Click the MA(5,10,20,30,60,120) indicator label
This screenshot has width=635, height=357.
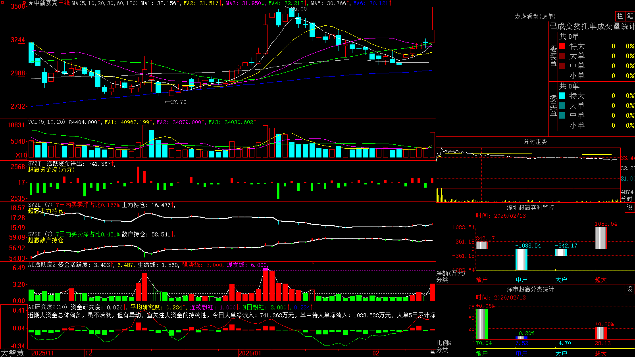coord(105,3)
